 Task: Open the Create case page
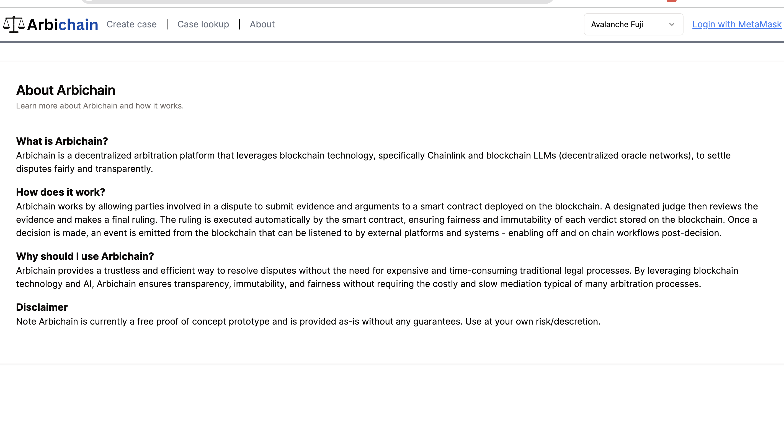[x=131, y=24]
